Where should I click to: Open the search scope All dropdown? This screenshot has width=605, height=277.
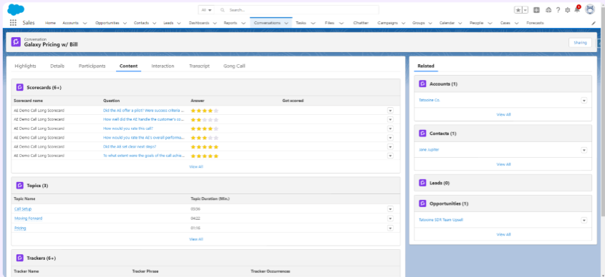pos(207,10)
